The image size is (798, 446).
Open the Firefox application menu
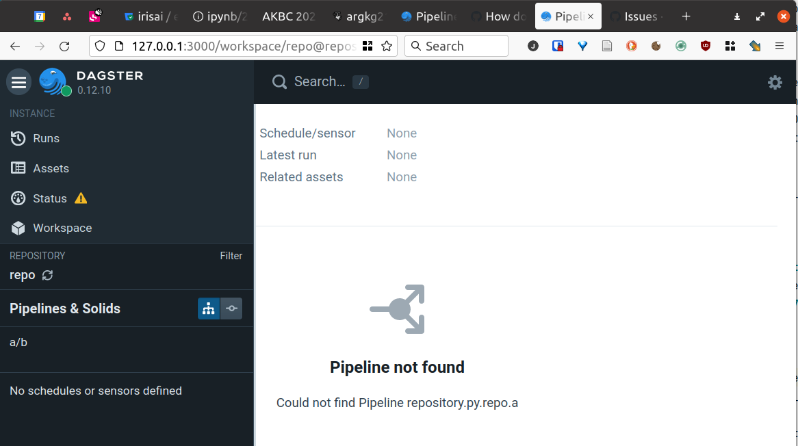780,46
